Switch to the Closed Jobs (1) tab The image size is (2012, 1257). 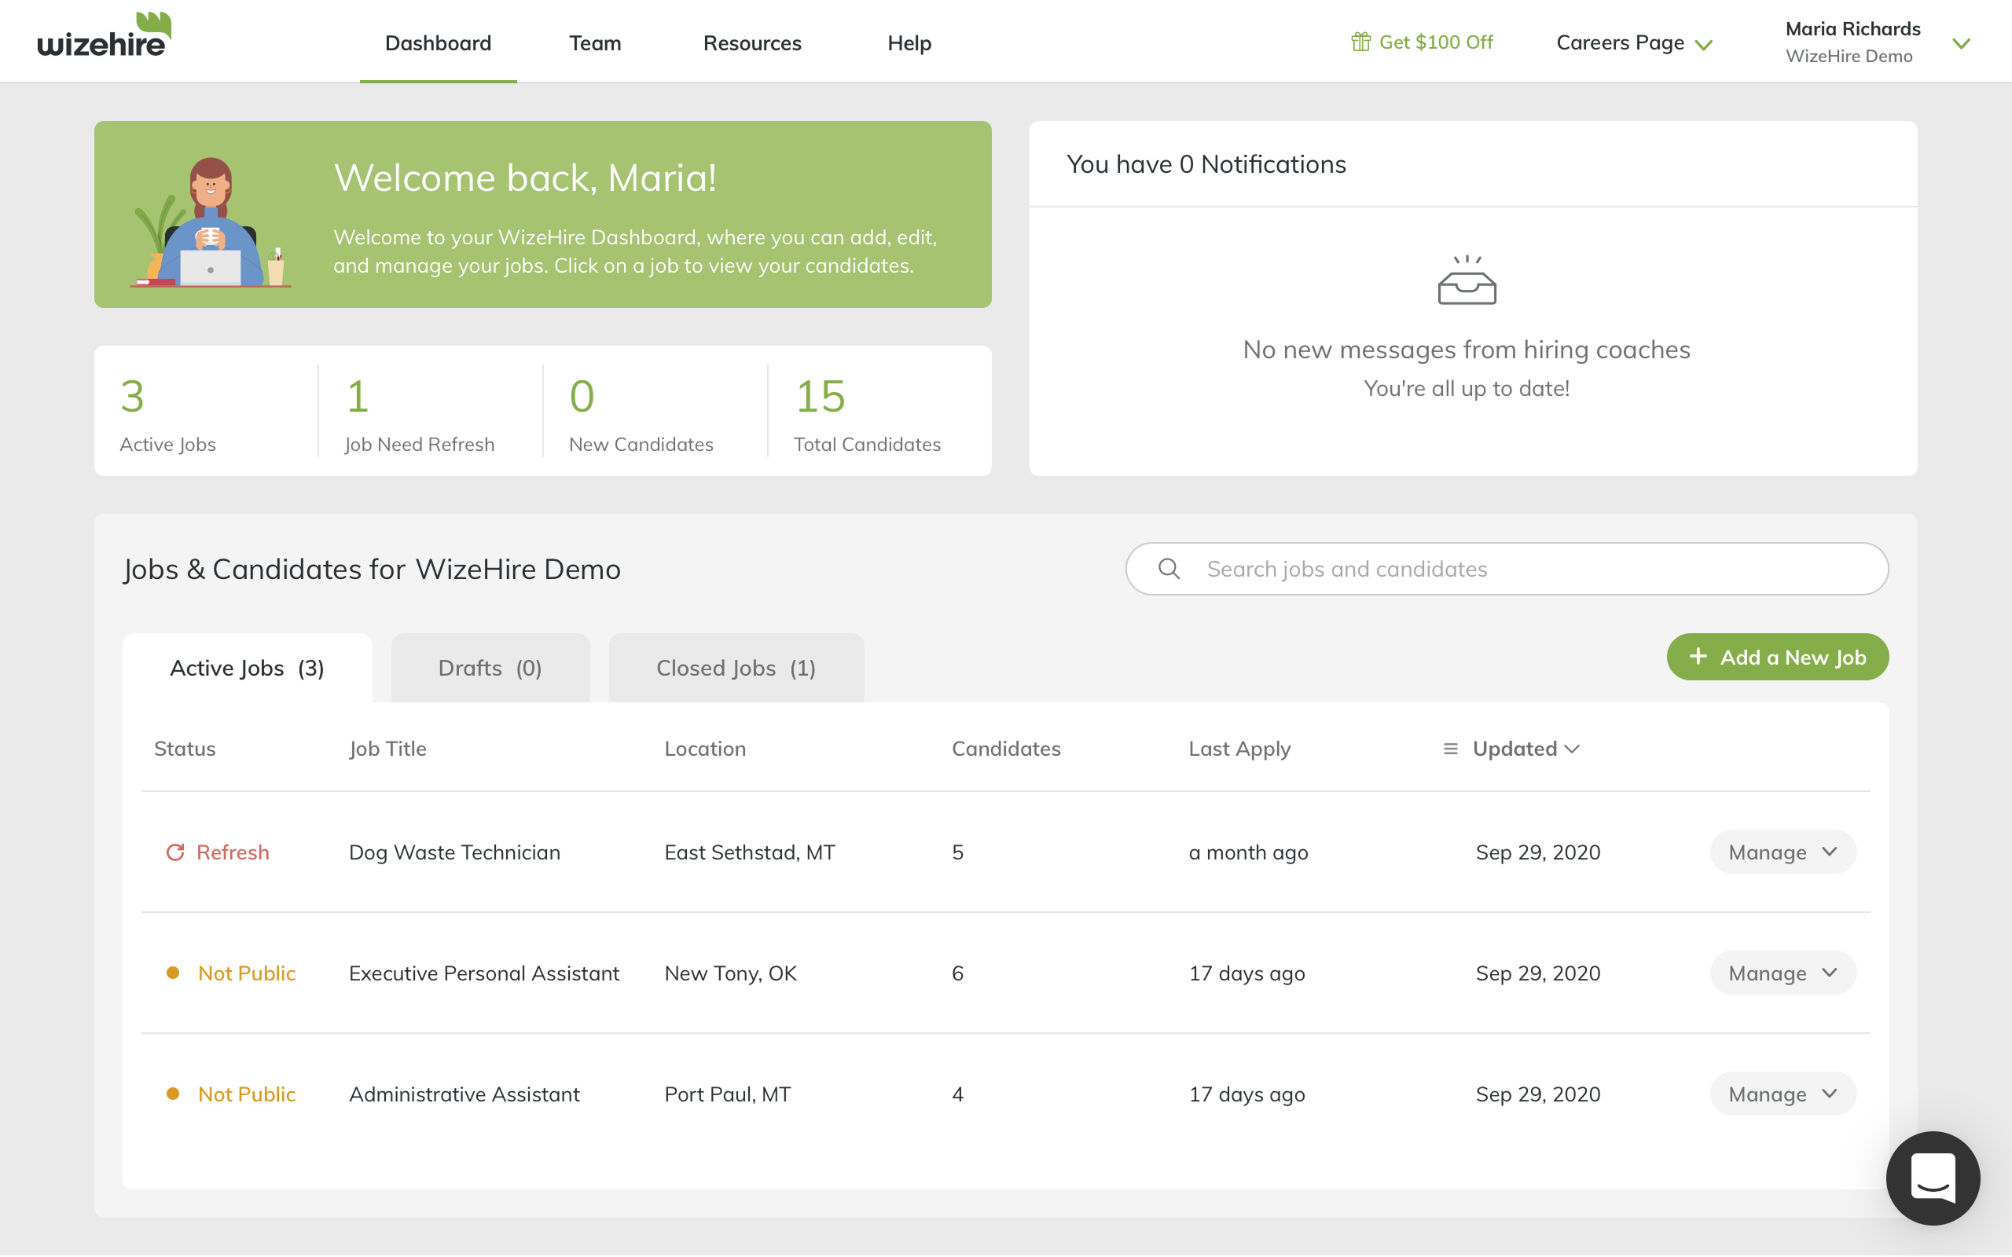[x=736, y=668]
